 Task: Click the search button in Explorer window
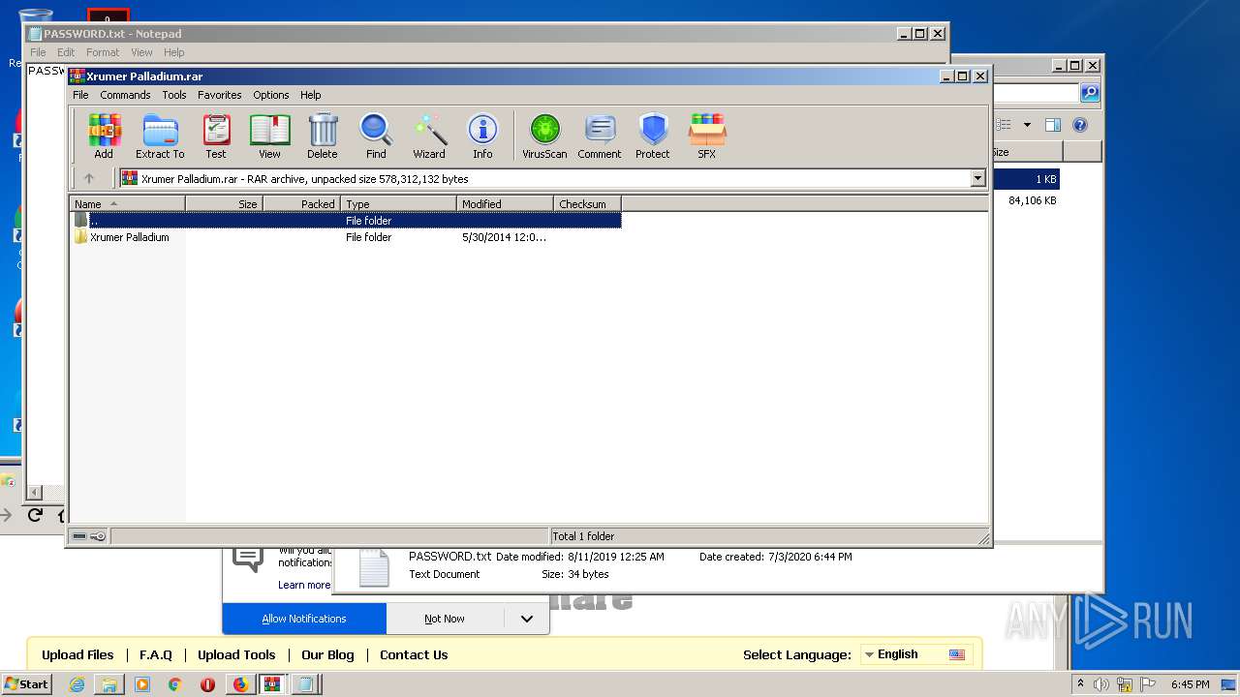(1090, 93)
